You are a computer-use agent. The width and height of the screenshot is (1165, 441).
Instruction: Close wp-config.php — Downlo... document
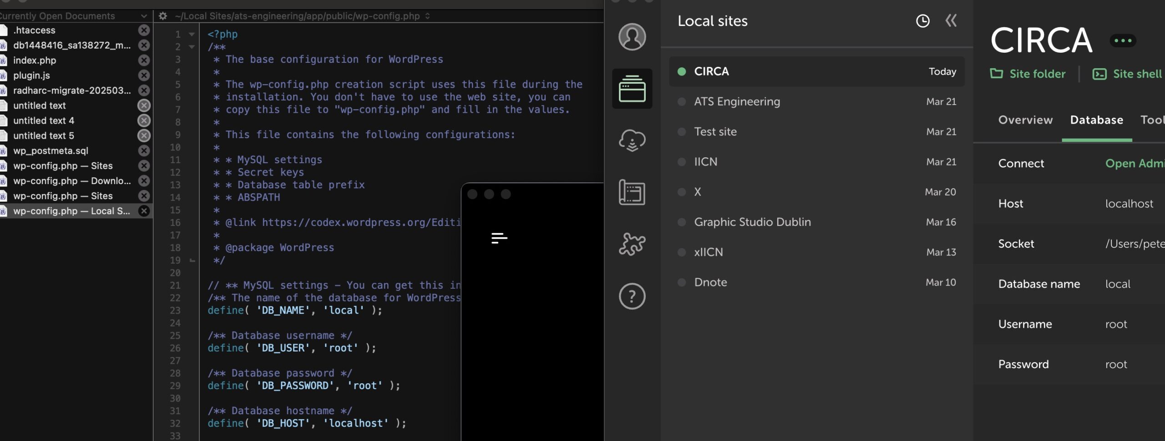coord(144,181)
